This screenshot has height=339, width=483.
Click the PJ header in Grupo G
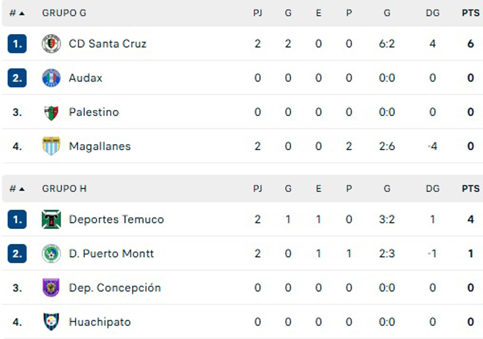click(x=258, y=13)
